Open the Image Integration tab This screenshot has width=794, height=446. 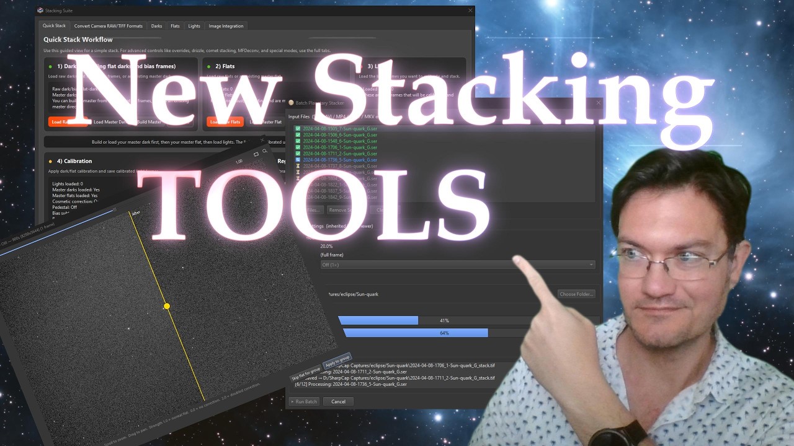click(x=226, y=26)
